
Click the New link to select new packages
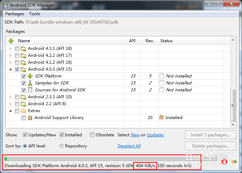[x=135, y=135]
